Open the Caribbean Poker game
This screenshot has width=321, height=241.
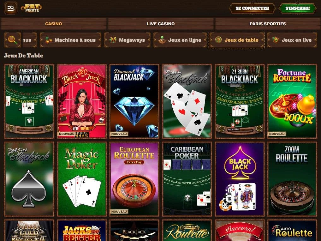(187, 179)
